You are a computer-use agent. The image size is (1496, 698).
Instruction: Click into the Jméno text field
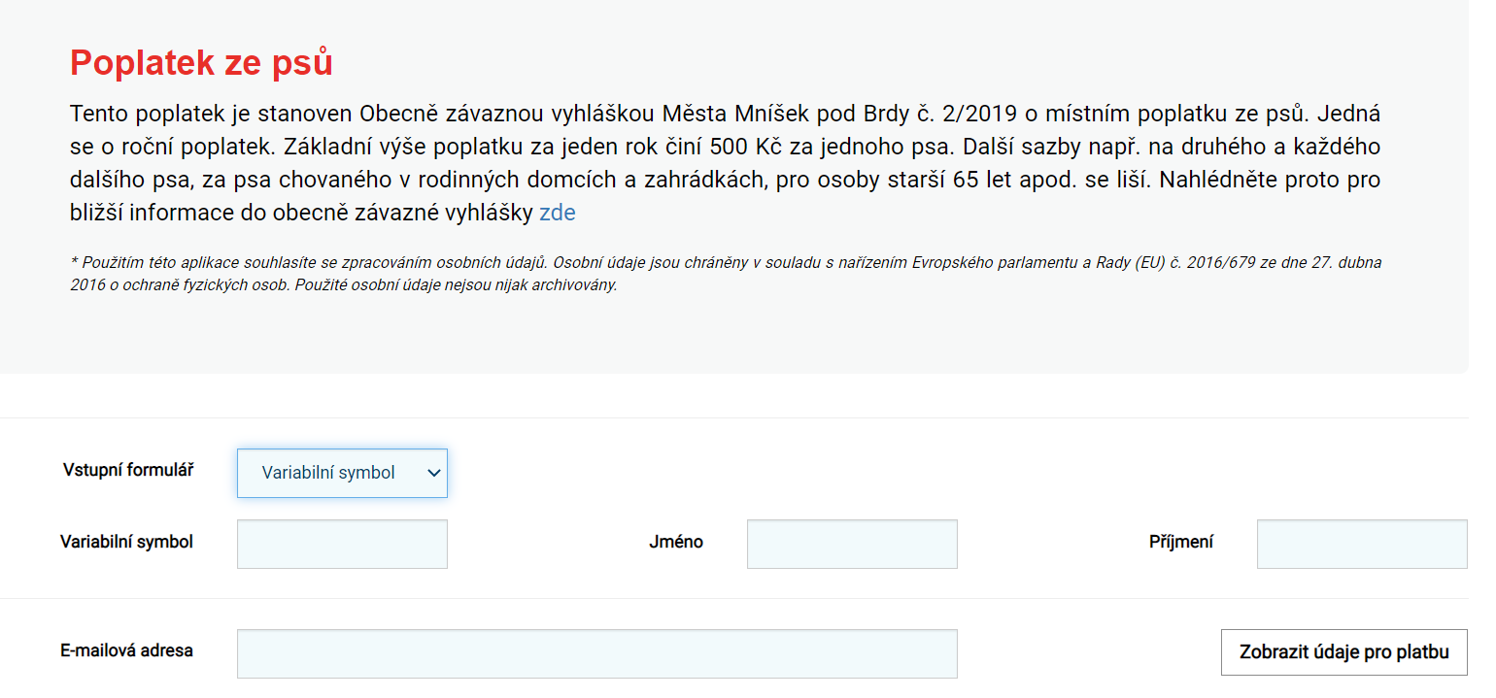click(852, 545)
